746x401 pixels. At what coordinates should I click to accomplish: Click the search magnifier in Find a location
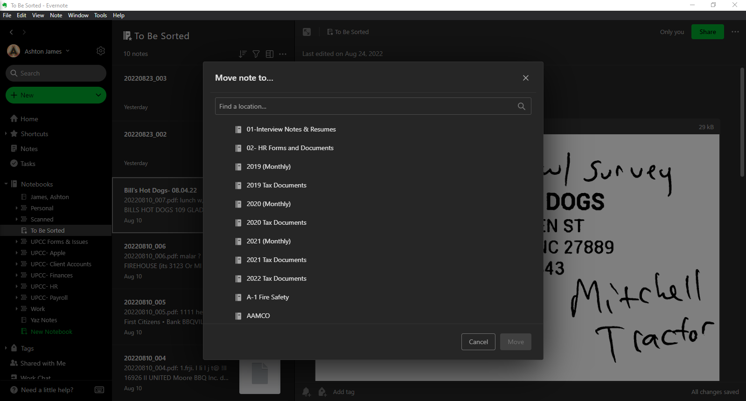[x=521, y=106]
